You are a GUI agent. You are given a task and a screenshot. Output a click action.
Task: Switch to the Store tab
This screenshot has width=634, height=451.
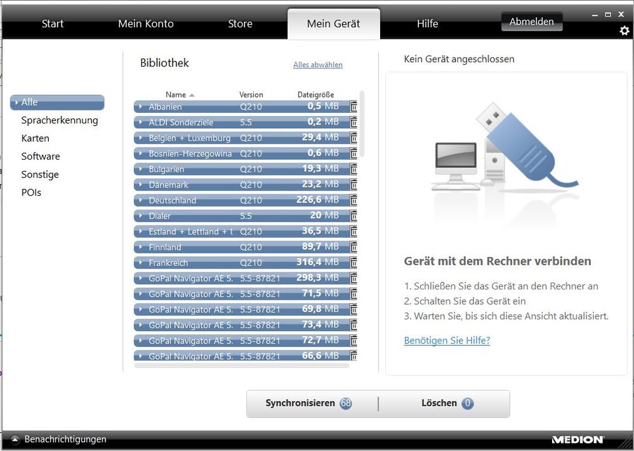[240, 24]
